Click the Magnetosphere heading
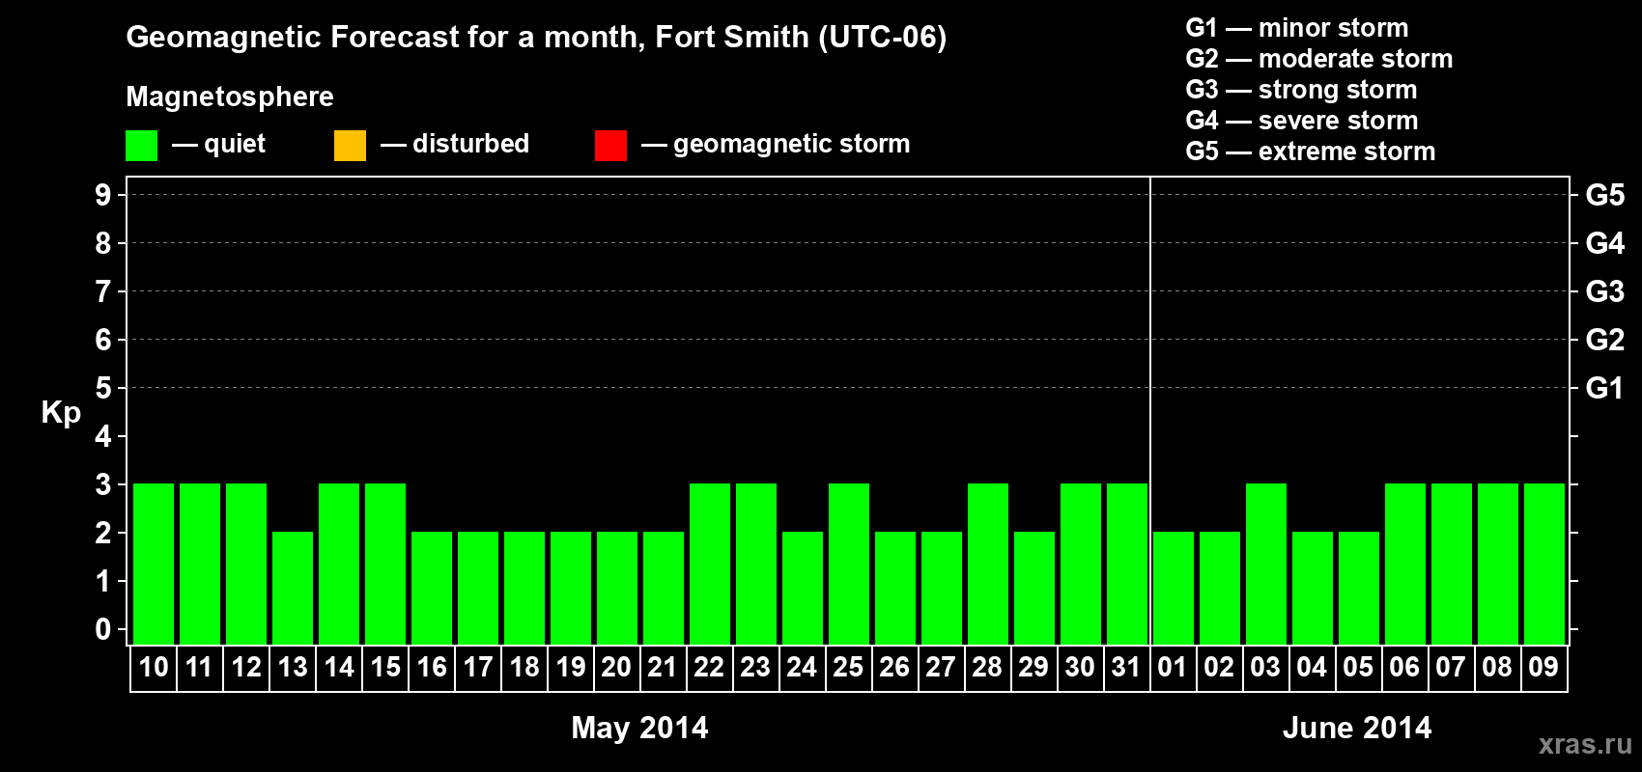Viewport: 1642px width, 772px height. tap(230, 96)
